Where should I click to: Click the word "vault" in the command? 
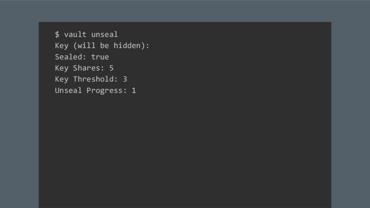pos(75,35)
